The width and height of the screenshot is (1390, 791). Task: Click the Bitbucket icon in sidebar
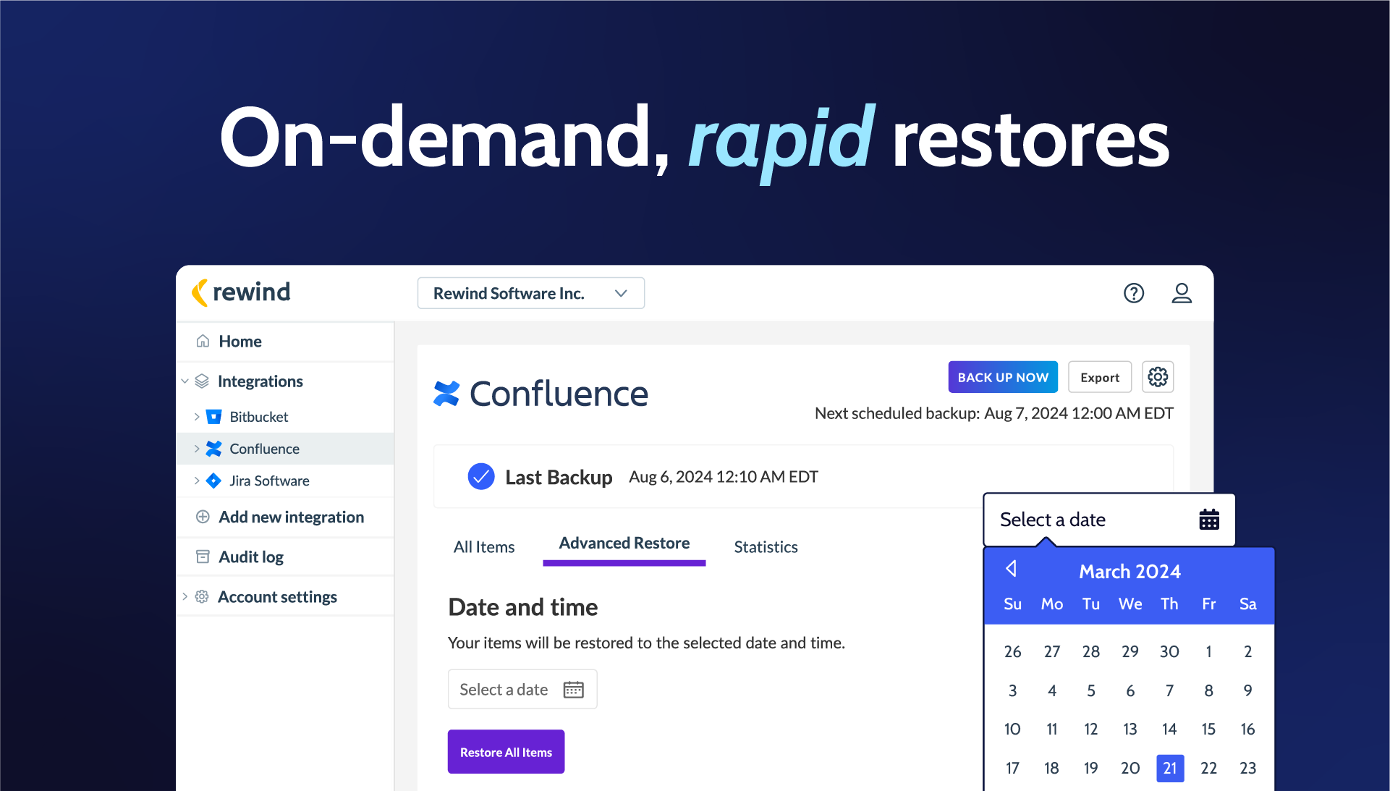pyautogui.click(x=213, y=417)
